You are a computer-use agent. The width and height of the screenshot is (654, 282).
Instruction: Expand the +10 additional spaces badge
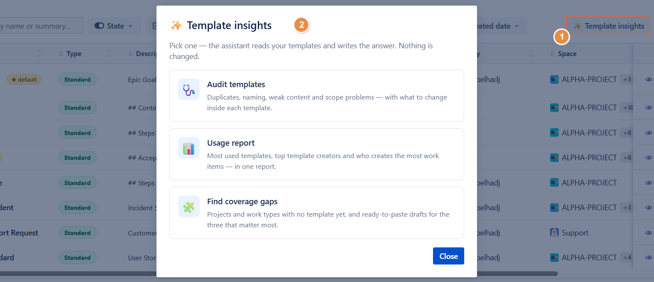pos(627,108)
